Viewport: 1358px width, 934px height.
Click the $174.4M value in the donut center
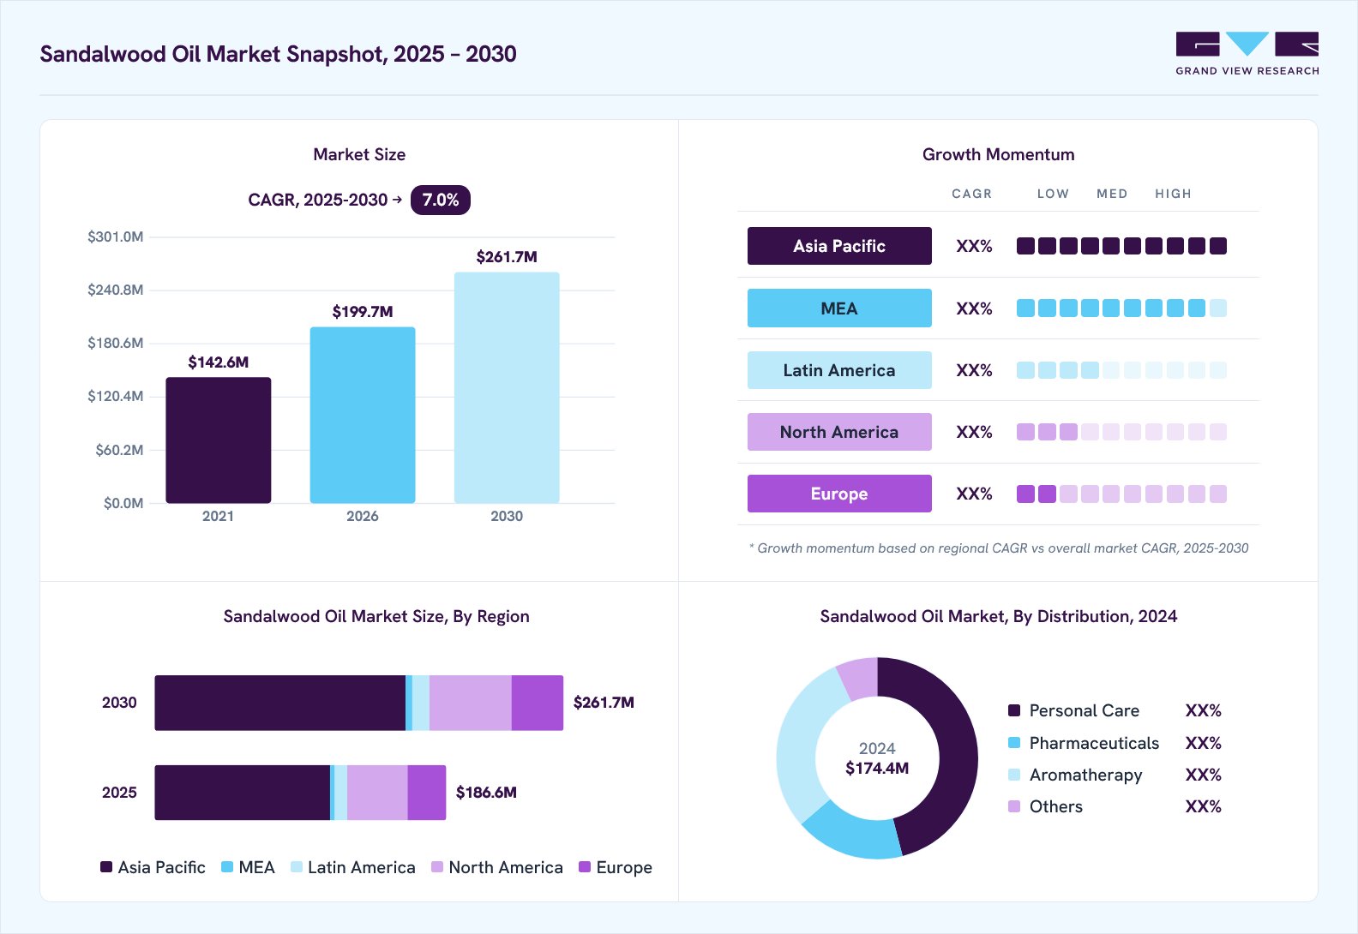coord(877,769)
